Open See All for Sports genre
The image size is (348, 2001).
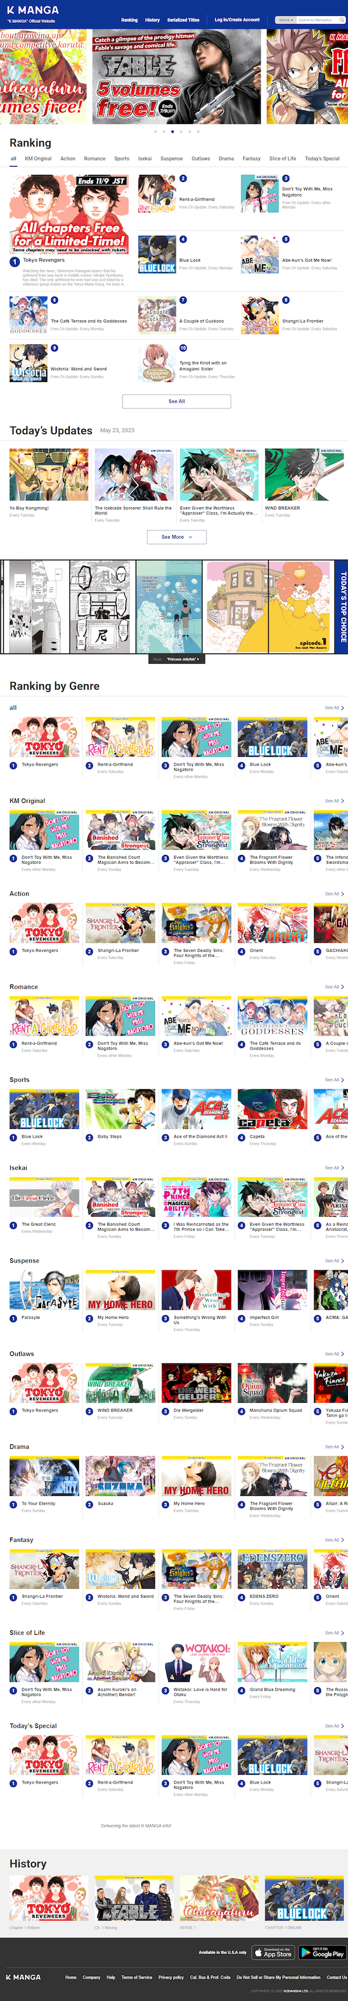(332, 1079)
